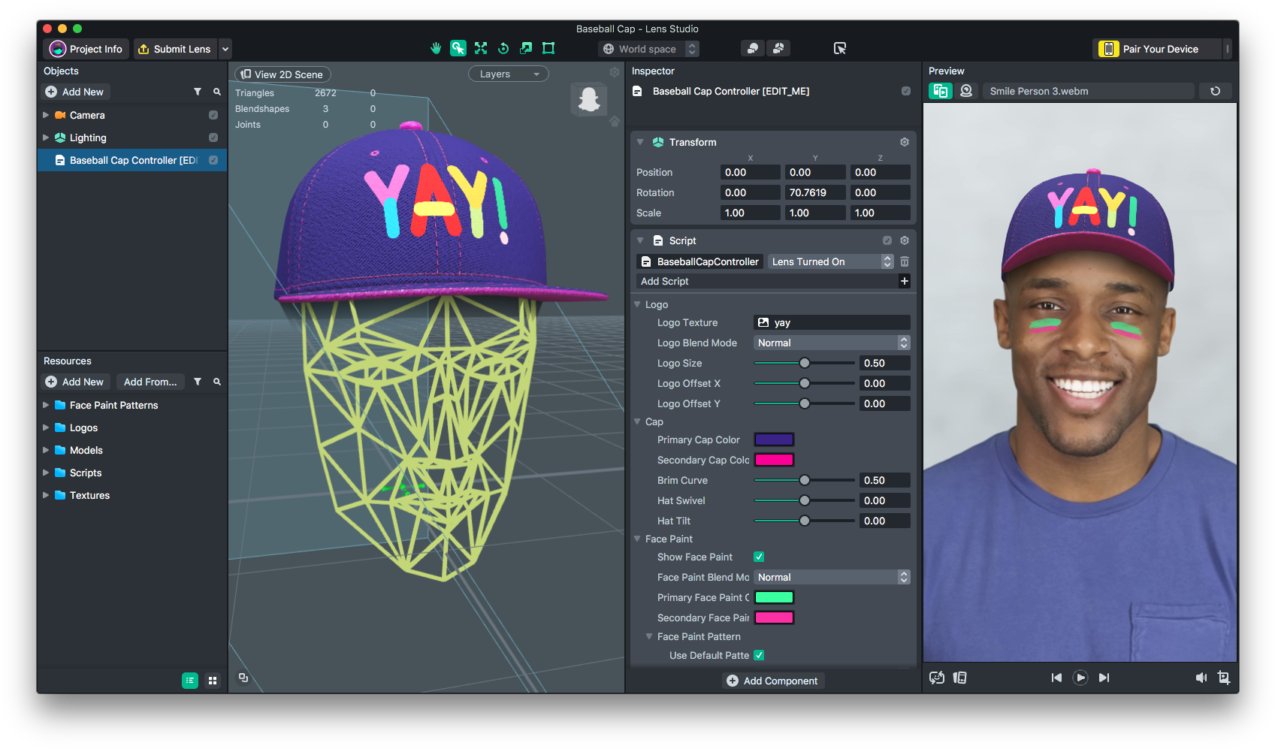Change the Primary Cap Color swatch

coord(774,439)
